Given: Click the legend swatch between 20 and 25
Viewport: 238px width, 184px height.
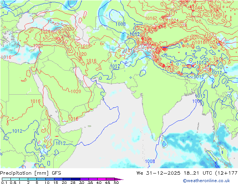Looking at the screenshot, I should pos(67,179).
